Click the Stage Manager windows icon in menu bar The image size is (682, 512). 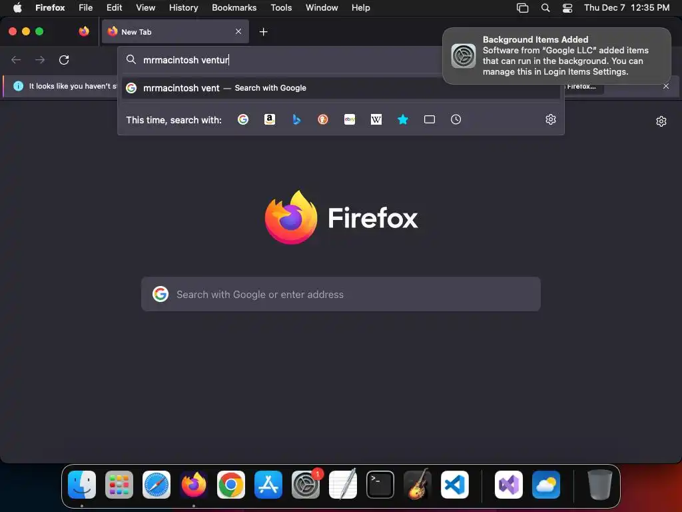pyautogui.click(x=522, y=7)
